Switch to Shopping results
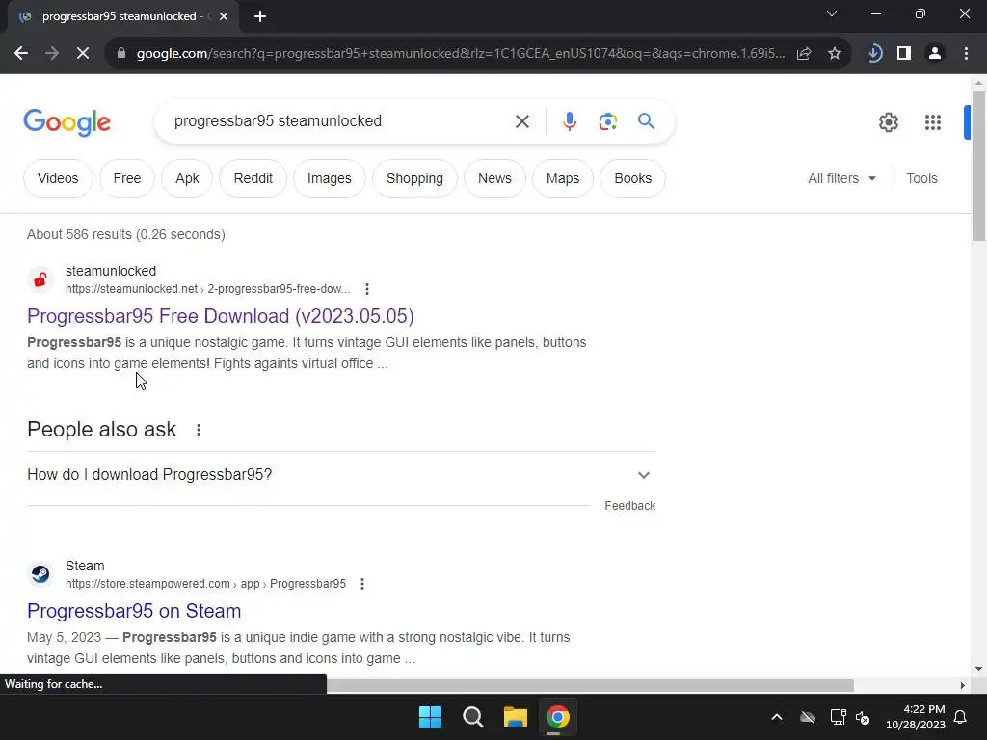 tap(414, 178)
